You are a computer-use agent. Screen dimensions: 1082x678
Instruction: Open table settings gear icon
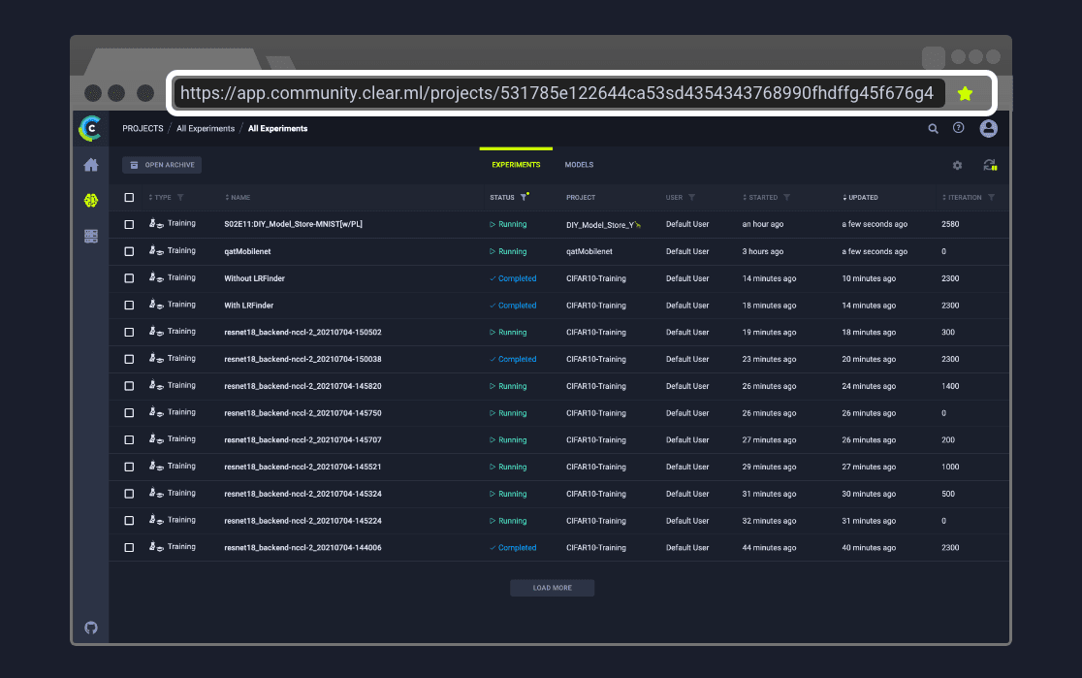coord(957,165)
